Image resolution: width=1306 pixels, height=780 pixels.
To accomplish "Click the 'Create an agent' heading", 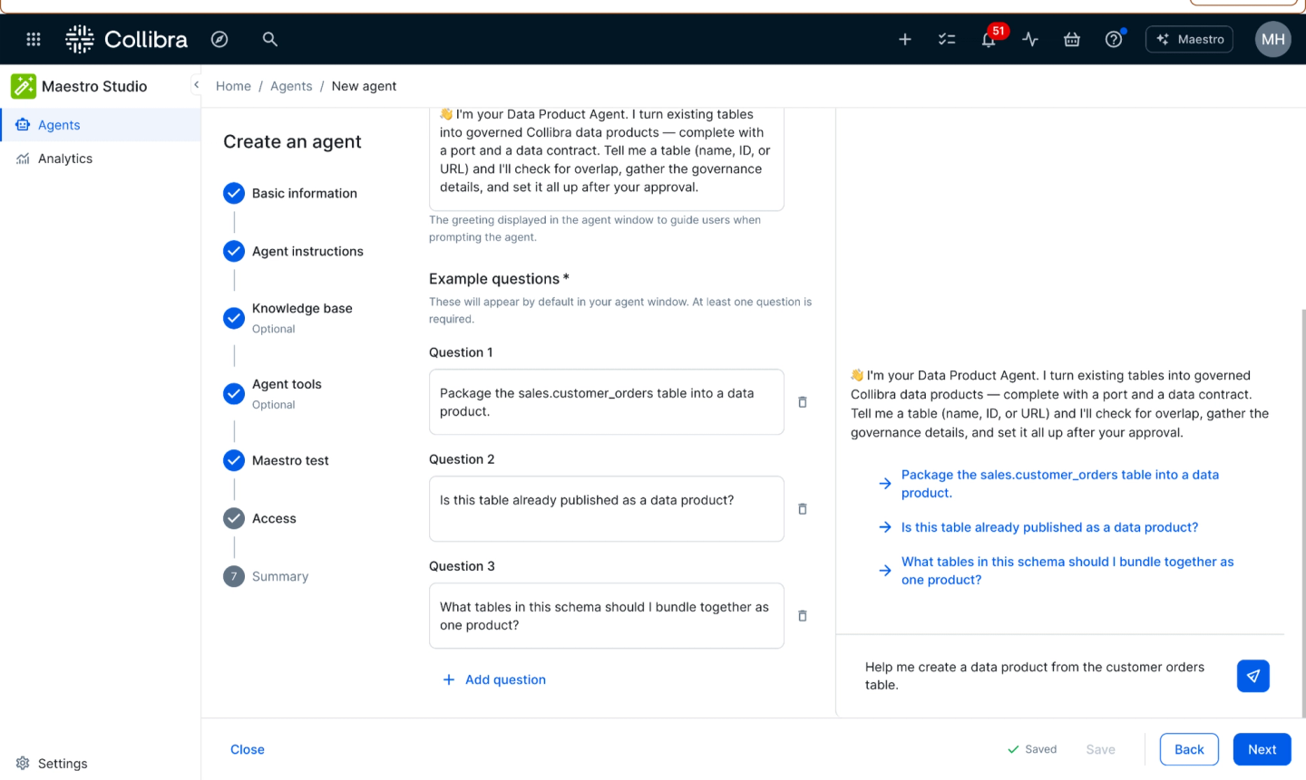I will pyautogui.click(x=292, y=141).
